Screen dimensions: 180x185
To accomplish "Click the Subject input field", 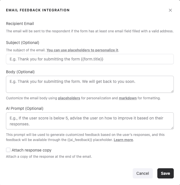I will [x=90, y=59].
